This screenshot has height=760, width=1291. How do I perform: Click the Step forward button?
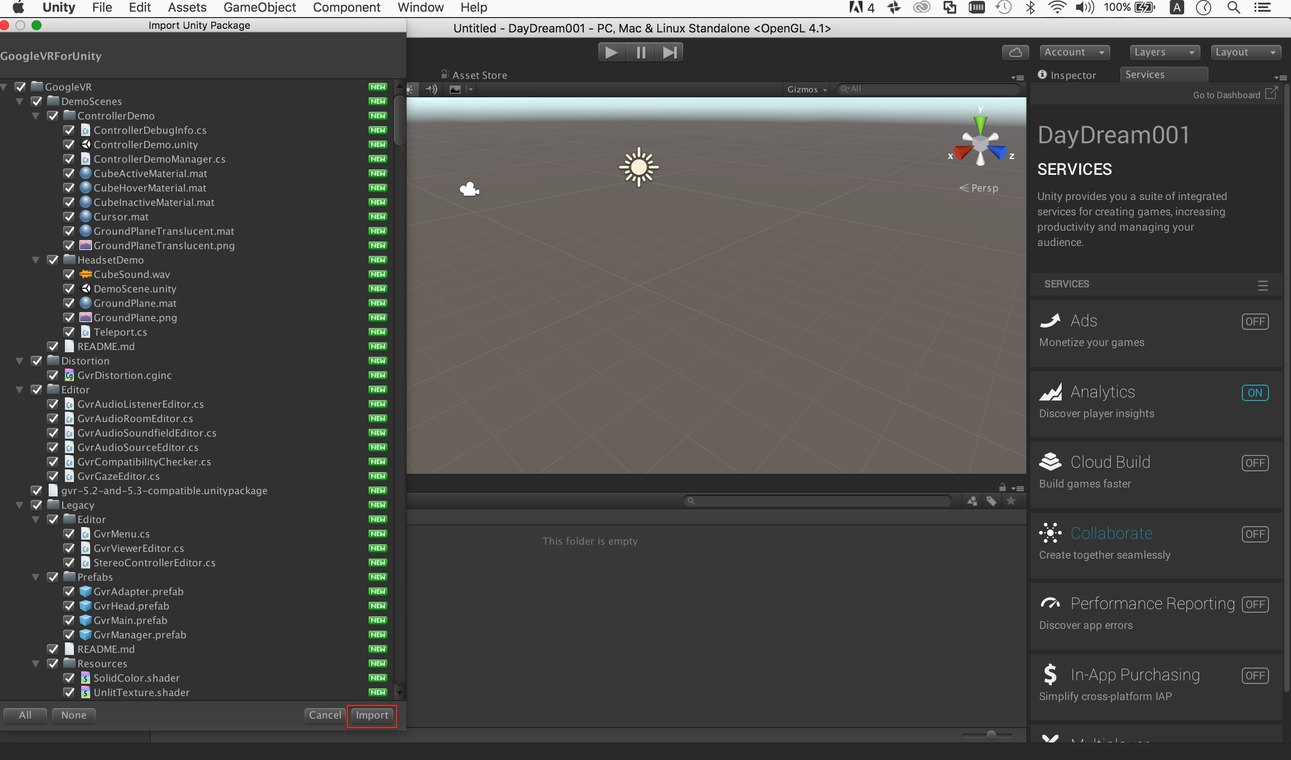(x=669, y=52)
